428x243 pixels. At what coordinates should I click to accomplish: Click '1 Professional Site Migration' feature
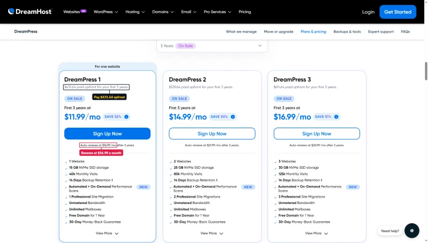coord(91,197)
